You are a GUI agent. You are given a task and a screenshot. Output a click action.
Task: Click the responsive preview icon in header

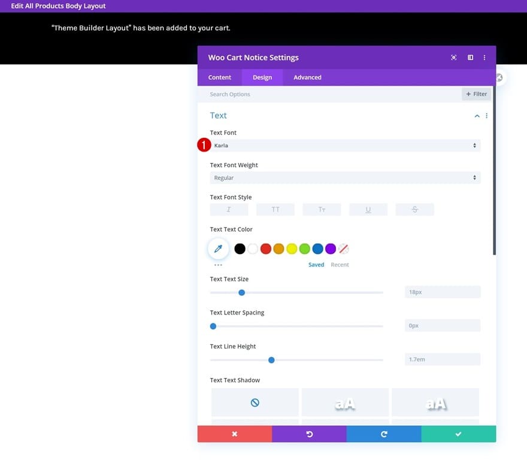pyautogui.click(x=454, y=58)
